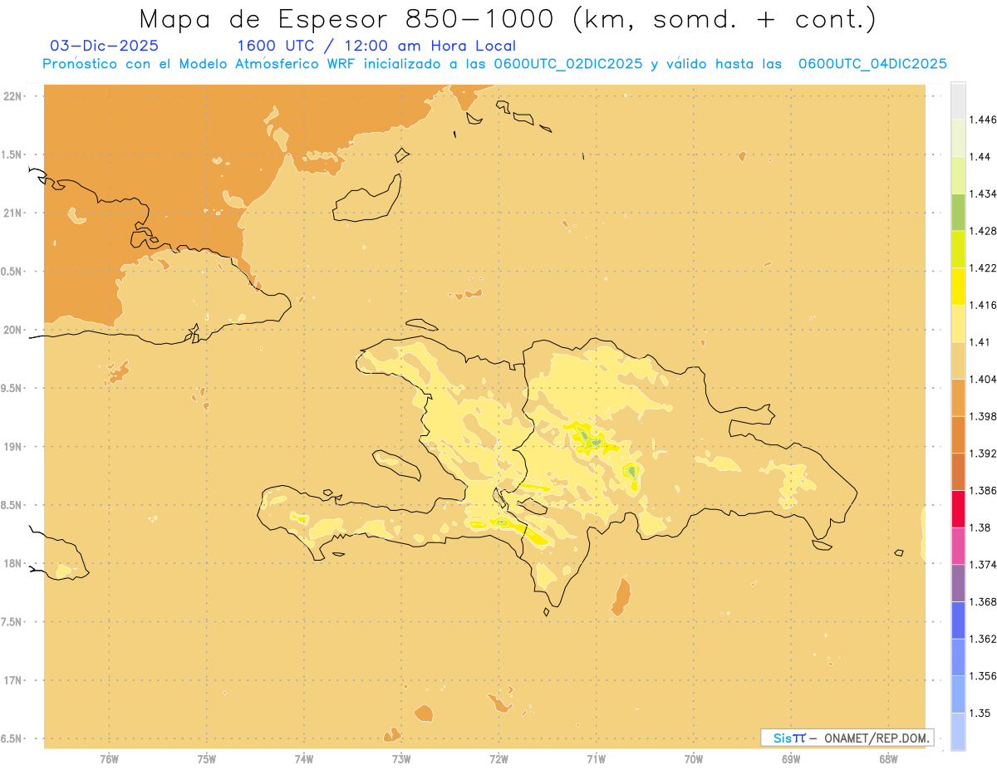Click the gray swatch above 1.446 in legend
This screenshot has width=997, height=770.
click(958, 101)
